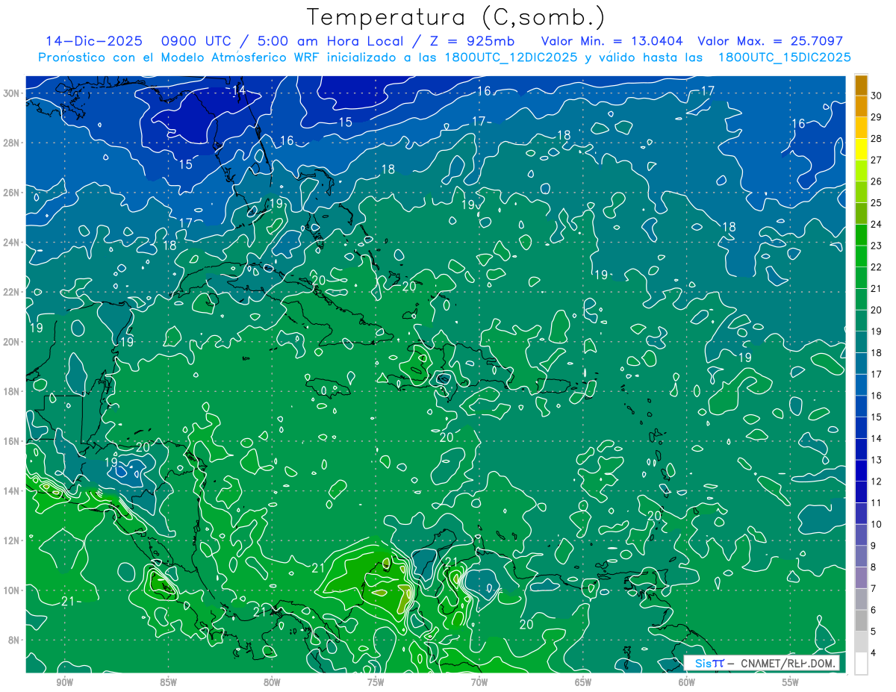Image resolution: width=896 pixels, height=692 pixels.
Task: Click the "0900 UTC" time text
Action: (196, 41)
